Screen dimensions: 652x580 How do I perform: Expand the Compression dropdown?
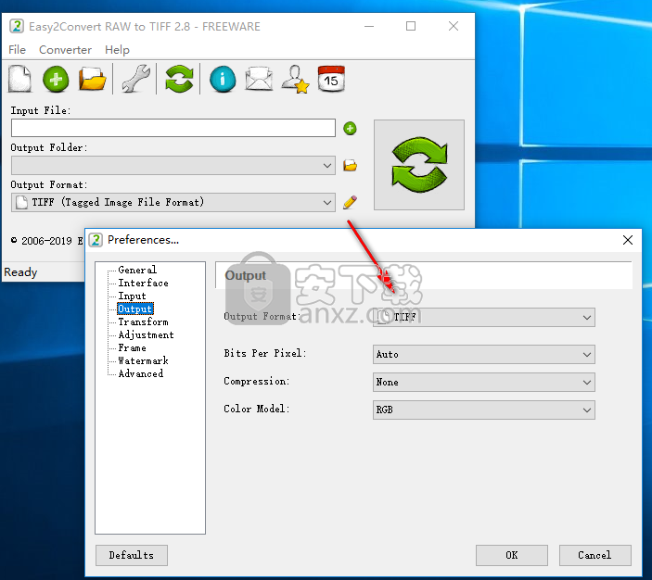[587, 383]
